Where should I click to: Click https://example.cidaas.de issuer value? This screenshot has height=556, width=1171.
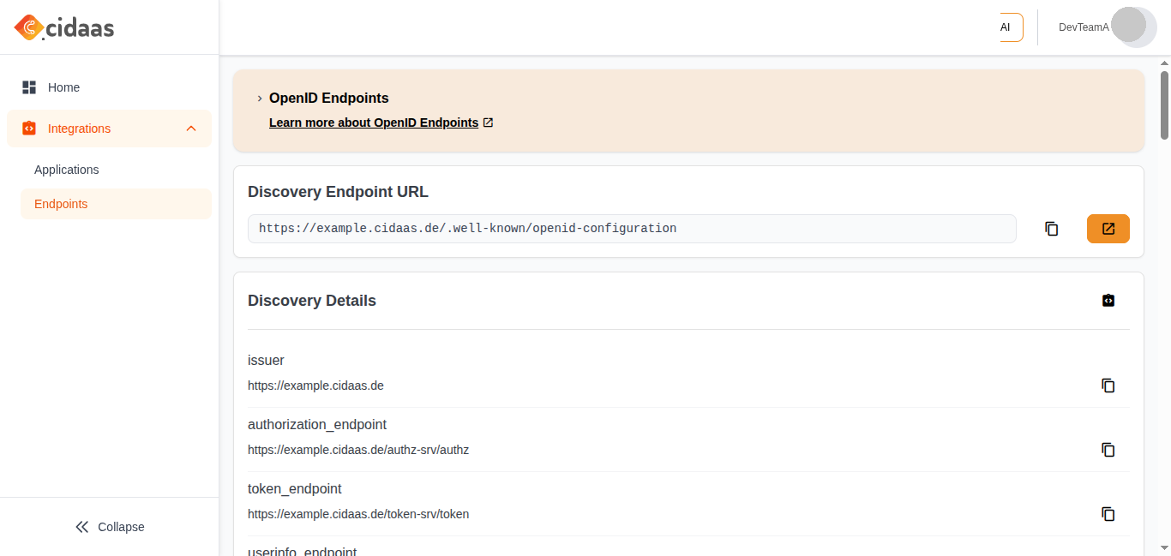click(x=315, y=386)
